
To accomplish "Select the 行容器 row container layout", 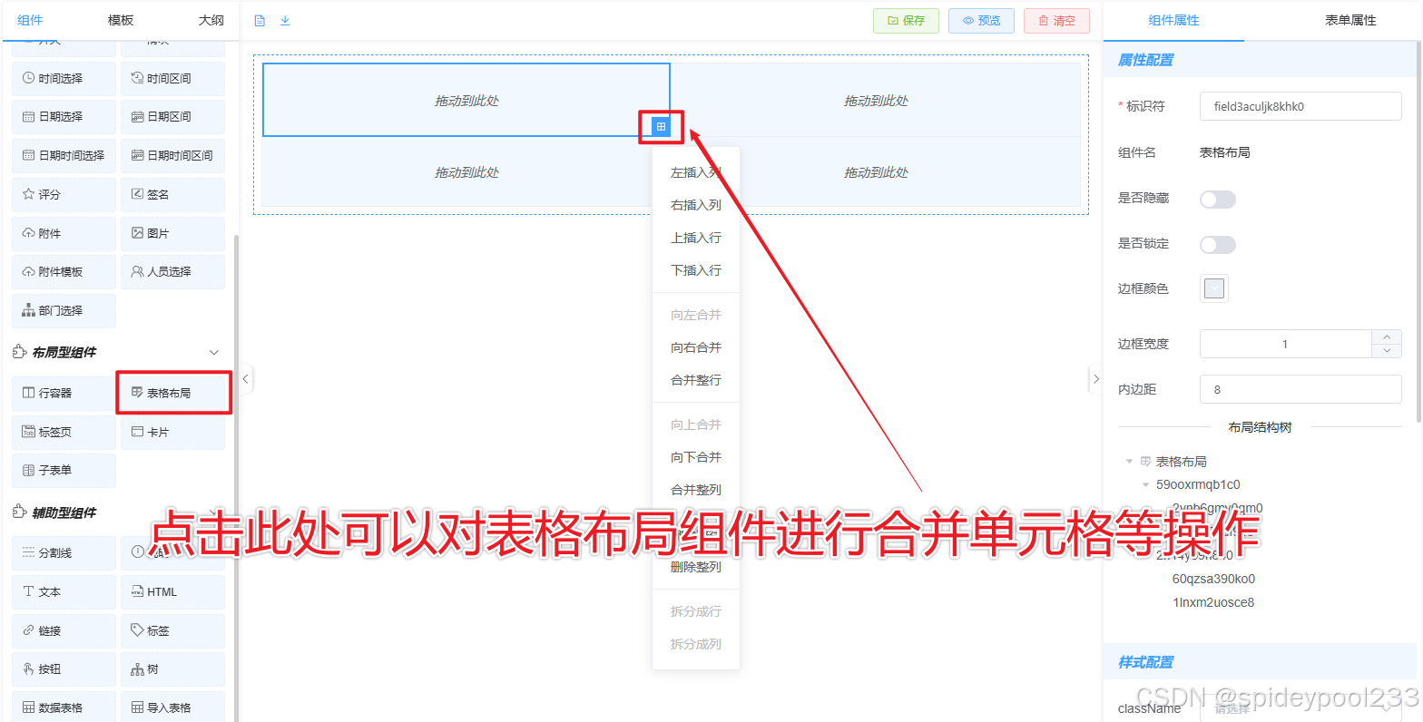I will pos(64,394).
